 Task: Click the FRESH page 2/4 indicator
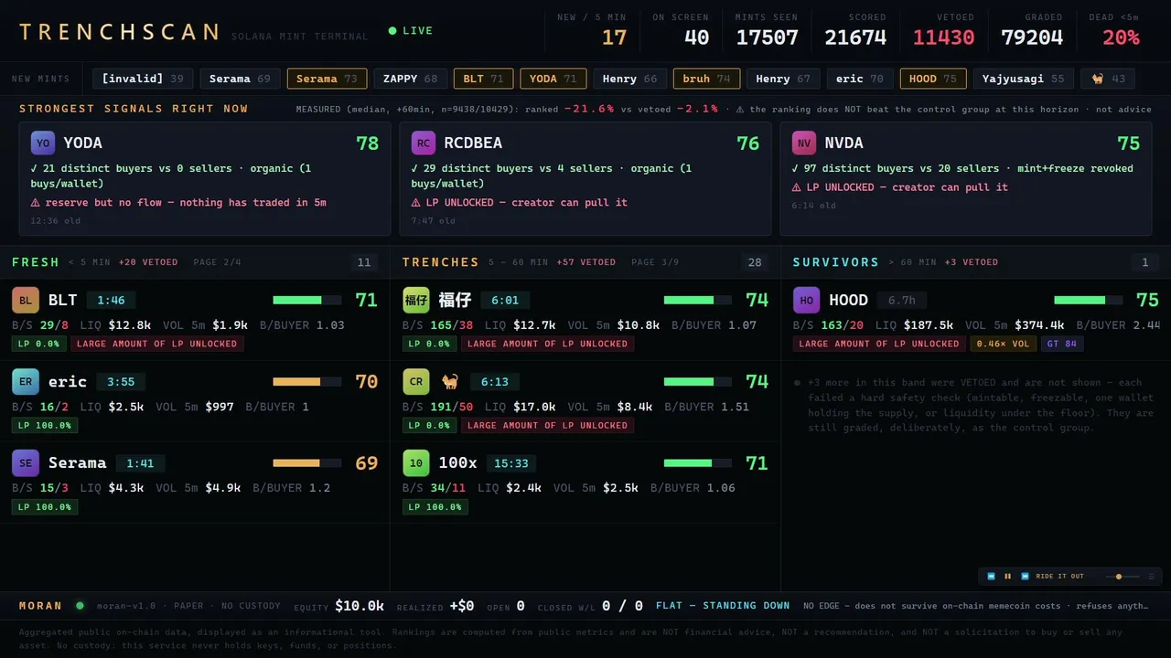coord(217,262)
